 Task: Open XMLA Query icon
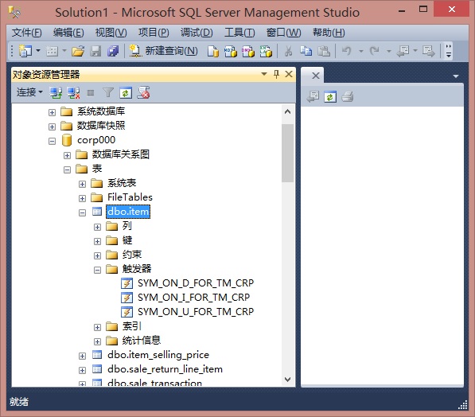(266, 51)
